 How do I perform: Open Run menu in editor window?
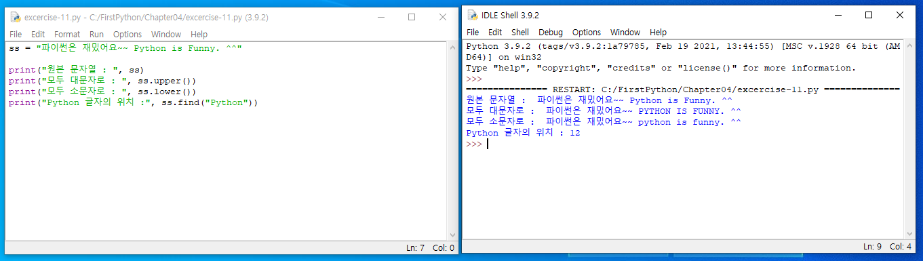96,34
